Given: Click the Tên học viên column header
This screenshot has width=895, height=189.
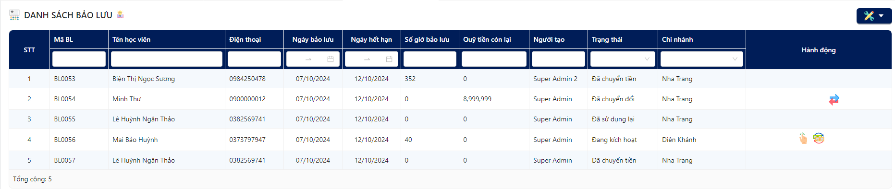Looking at the screenshot, I should tap(166, 39).
